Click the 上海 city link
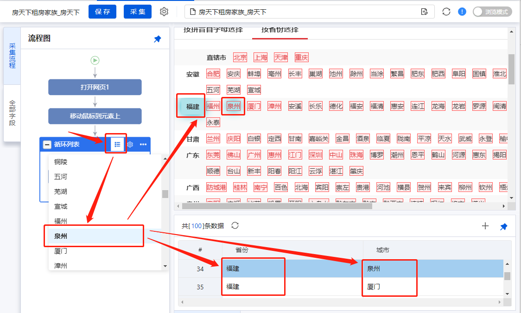The image size is (521, 313). [x=260, y=57]
